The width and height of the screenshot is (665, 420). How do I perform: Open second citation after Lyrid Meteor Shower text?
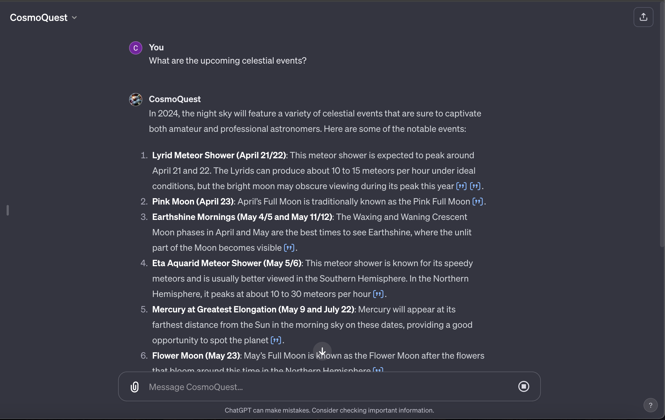(475, 186)
